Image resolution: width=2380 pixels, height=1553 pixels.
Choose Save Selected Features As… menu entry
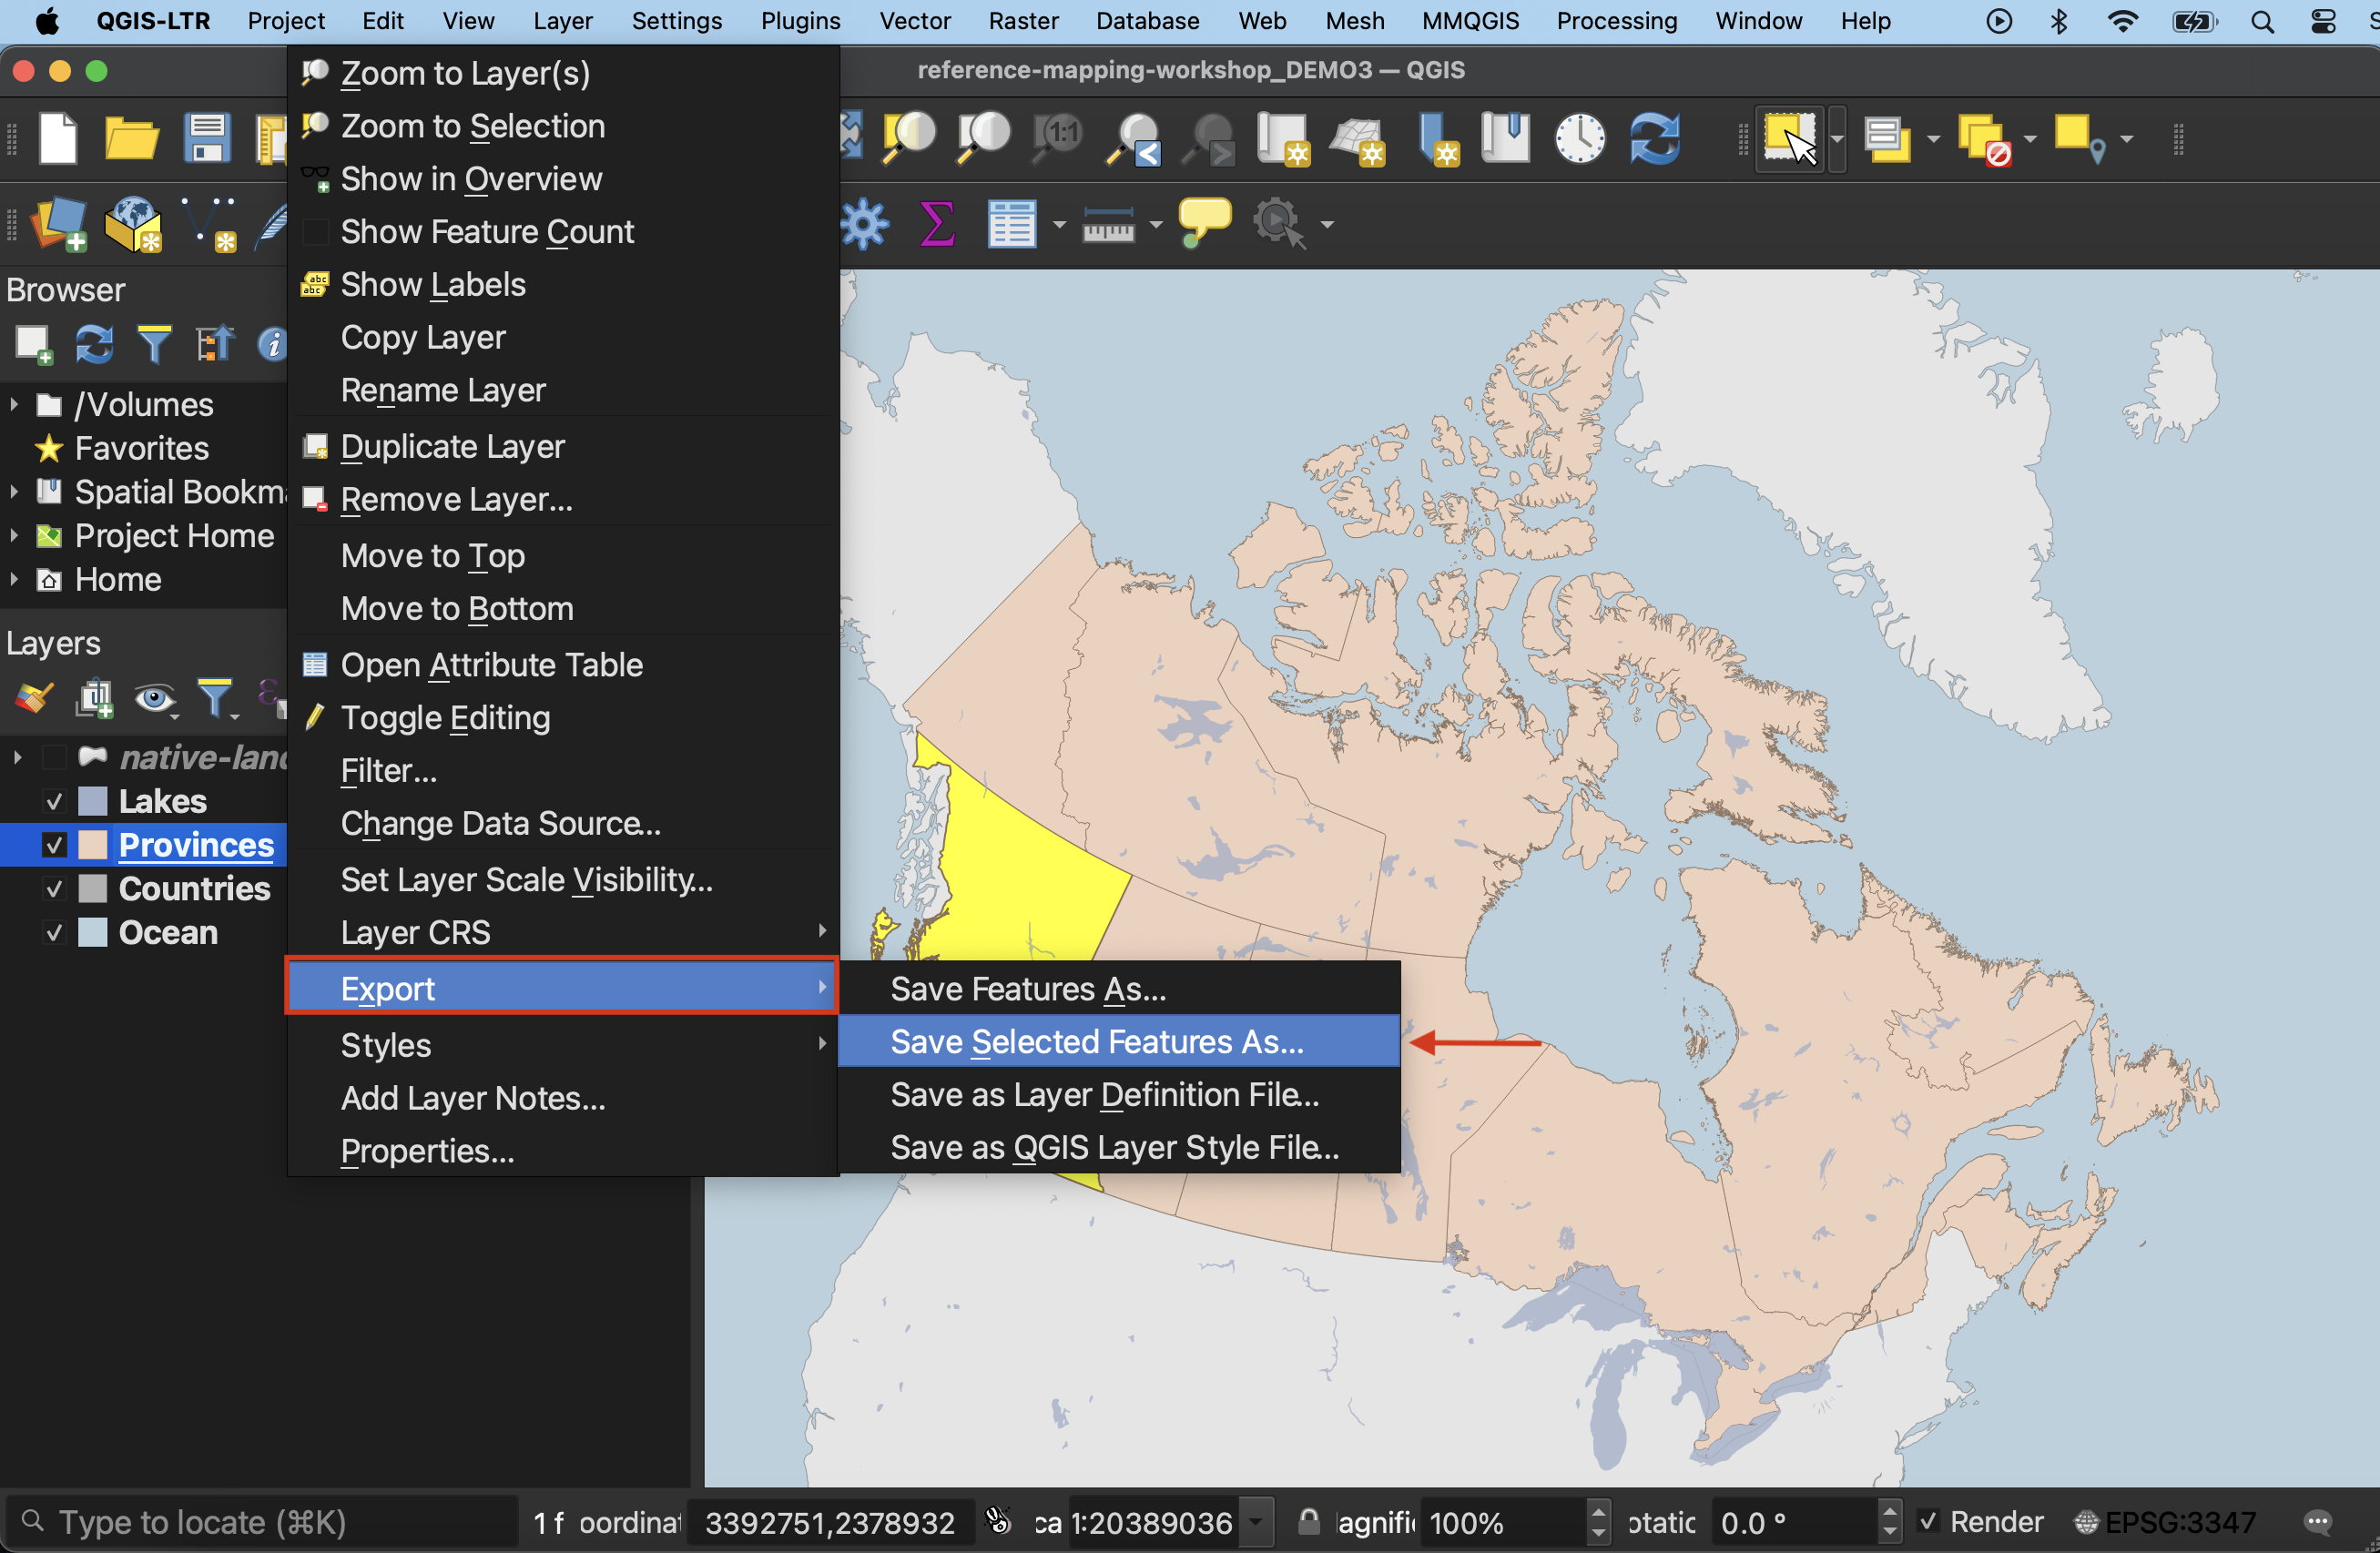[x=1097, y=1041]
